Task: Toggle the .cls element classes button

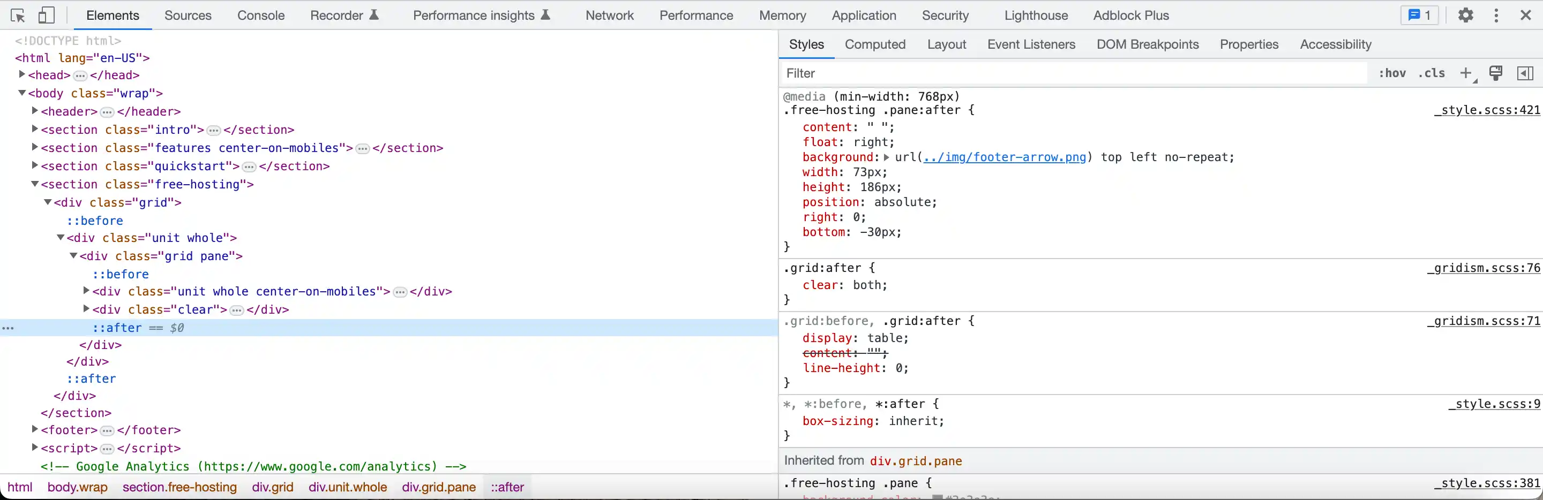Action: pos(1432,73)
